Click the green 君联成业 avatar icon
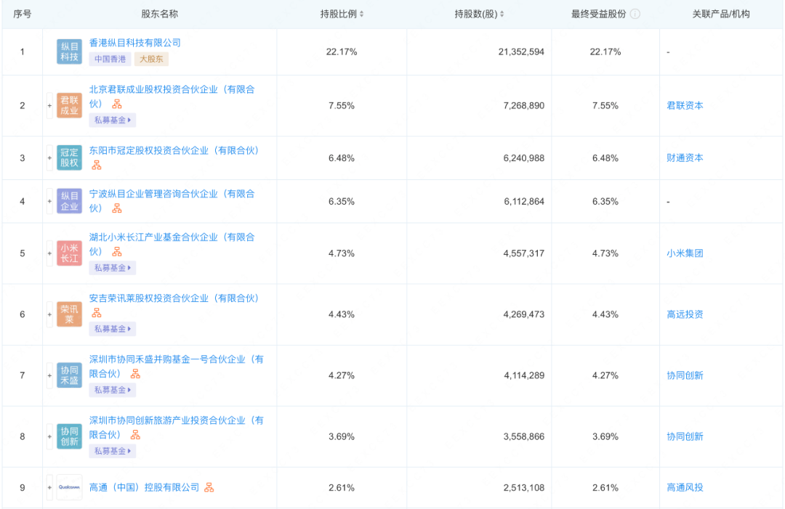785x509 pixels. tap(69, 105)
